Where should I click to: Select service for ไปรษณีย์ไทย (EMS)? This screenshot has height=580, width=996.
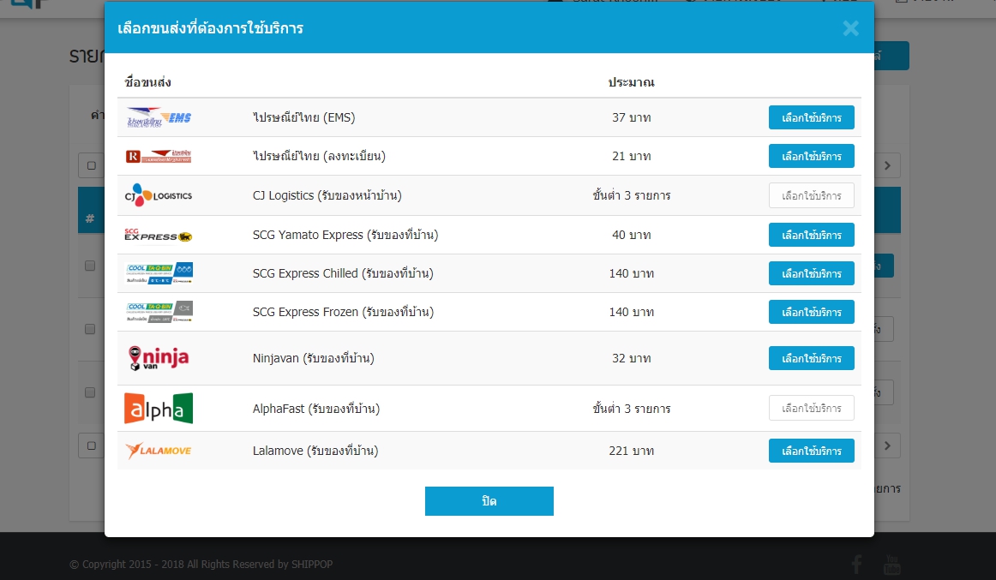(811, 117)
